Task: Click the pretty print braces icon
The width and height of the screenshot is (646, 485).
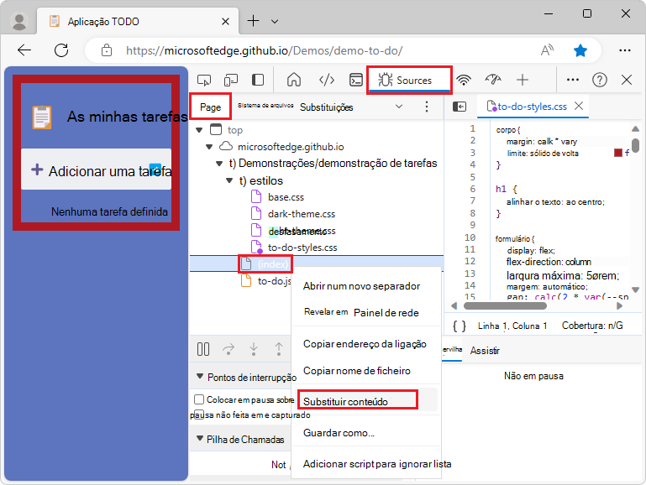Action: (x=459, y=326)
